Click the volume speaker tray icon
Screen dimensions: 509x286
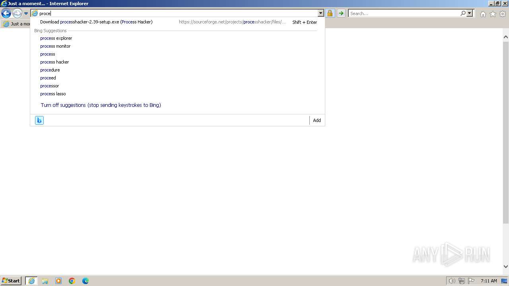click(x=452, y=281)
